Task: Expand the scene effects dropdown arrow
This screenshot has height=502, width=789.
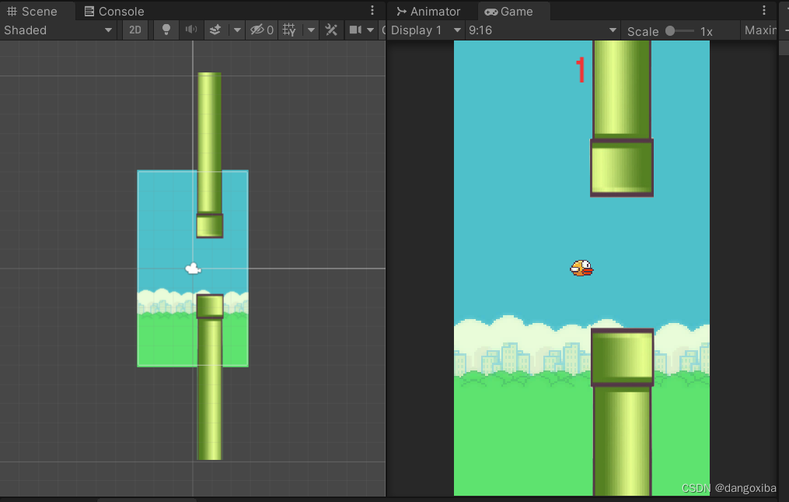Action: [x=236, y=30]
